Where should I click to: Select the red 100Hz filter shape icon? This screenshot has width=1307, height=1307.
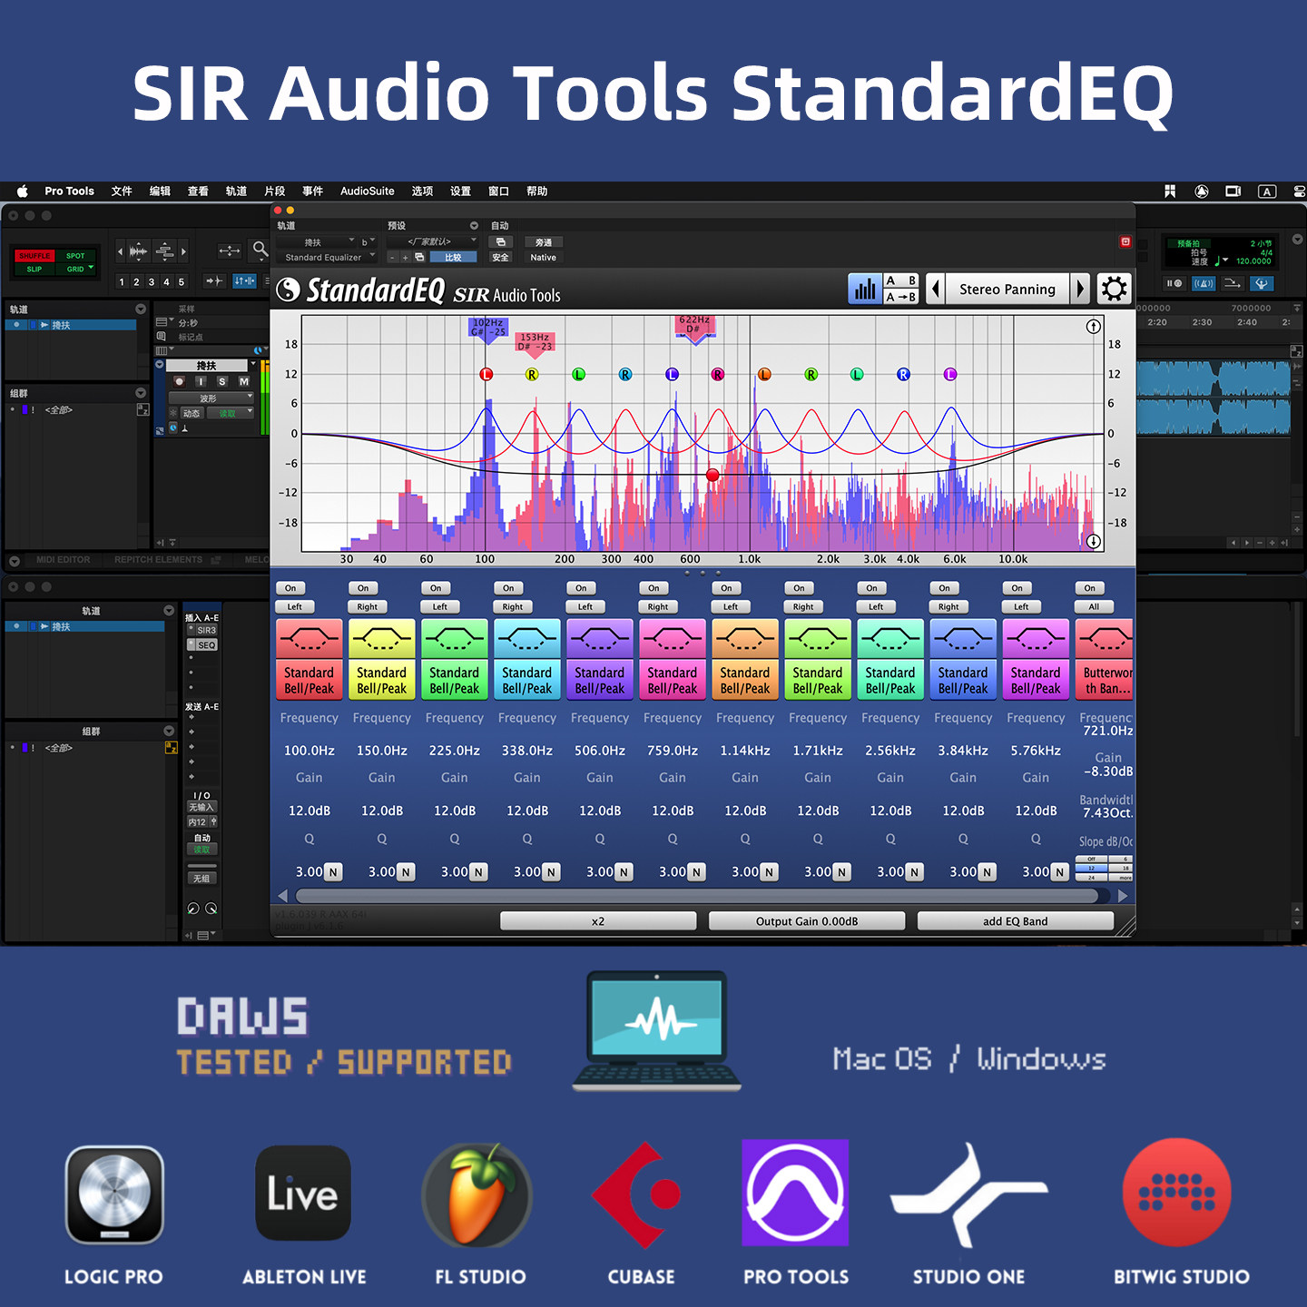[x=310, y=640]
